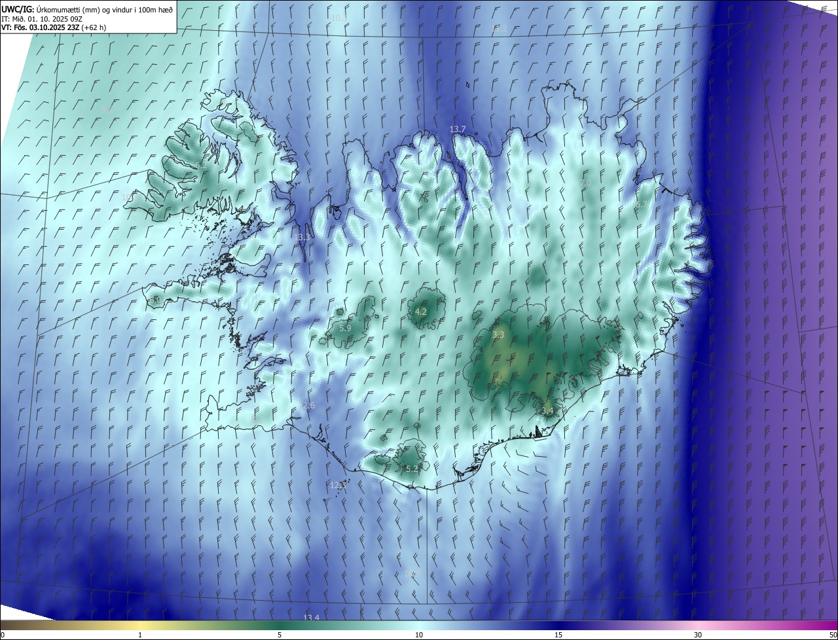
Task: Click the 13.7 value on the north coast
Action: (458, 129)
